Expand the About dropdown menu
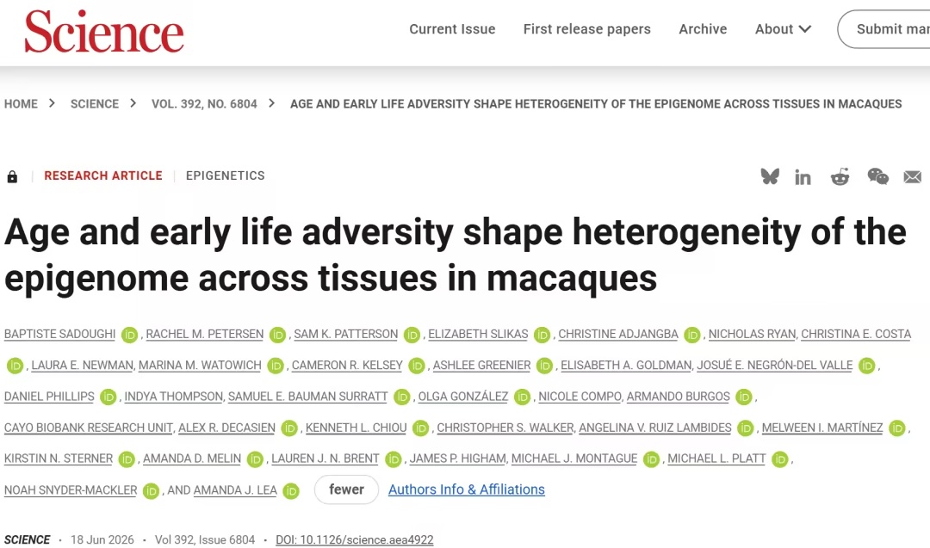The height and width of the screenshot is (548, 930). click(x=782, y=29)
